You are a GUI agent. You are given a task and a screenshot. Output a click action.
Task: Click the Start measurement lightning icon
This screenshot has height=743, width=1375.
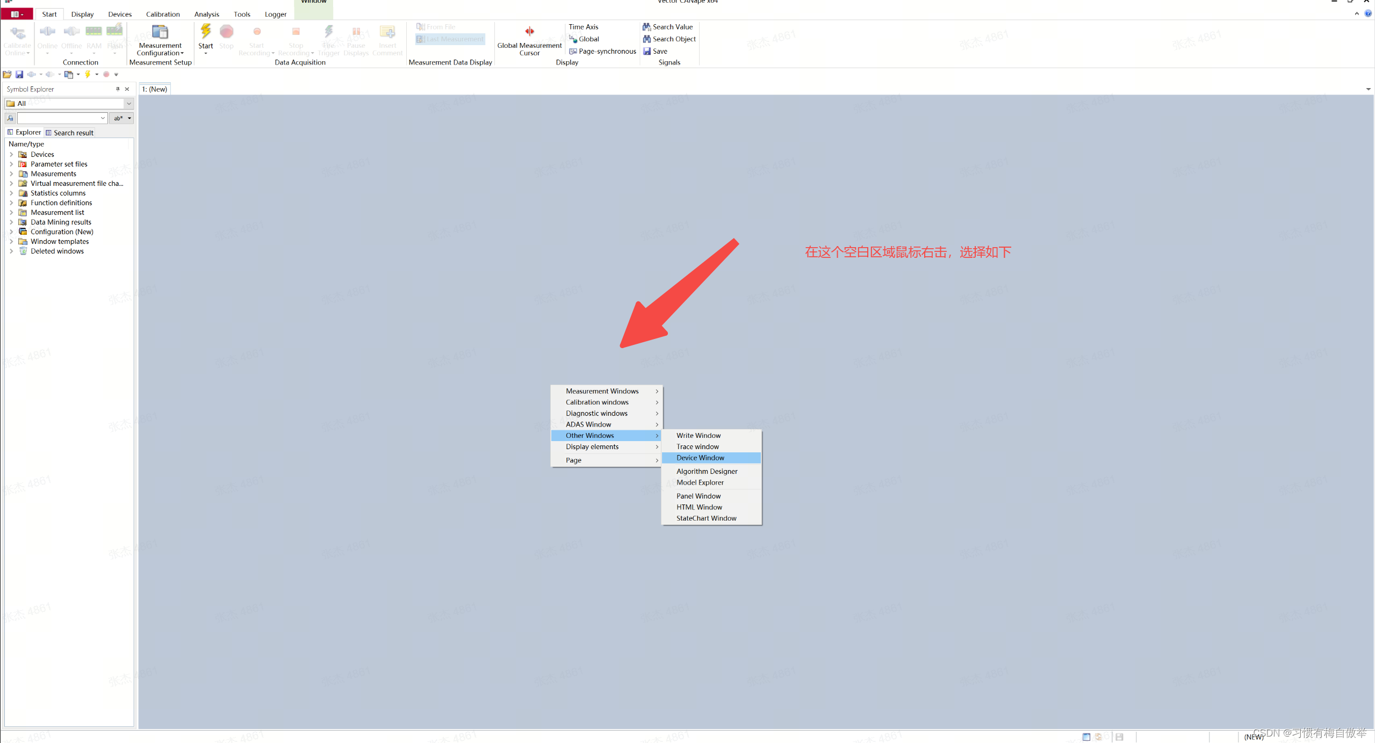click(x=205, y=32)
